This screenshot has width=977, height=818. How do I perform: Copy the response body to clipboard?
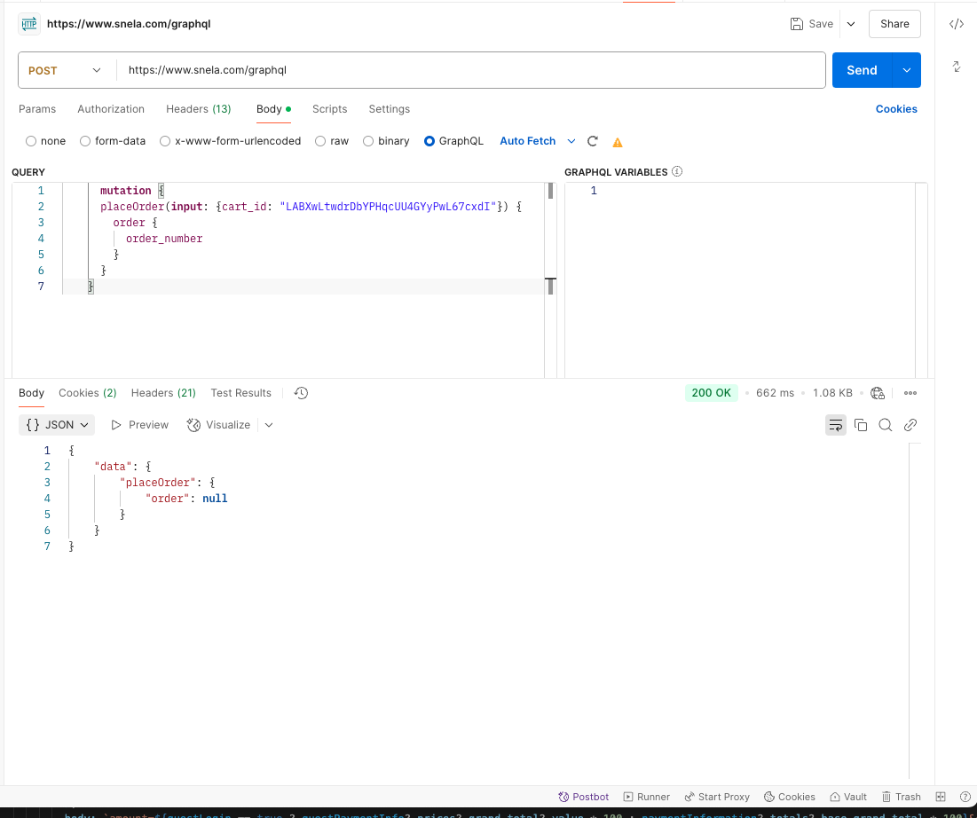click(x=861, y=425)
